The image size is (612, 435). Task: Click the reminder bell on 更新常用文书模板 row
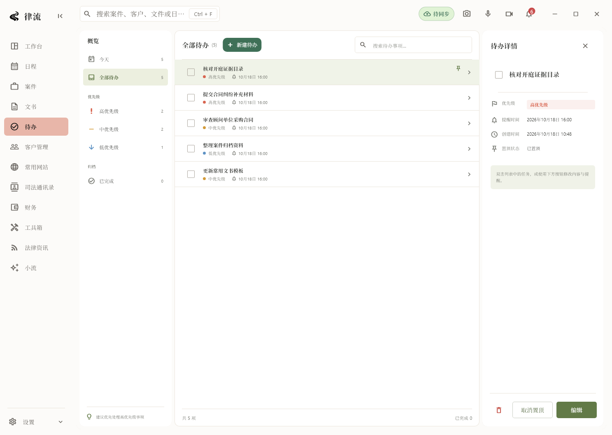(x=234, y=179)
